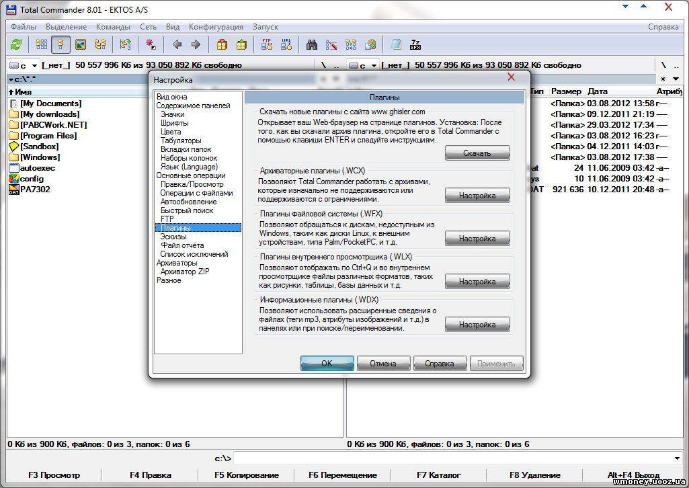Select Разное in settings tree

point(169,280)
